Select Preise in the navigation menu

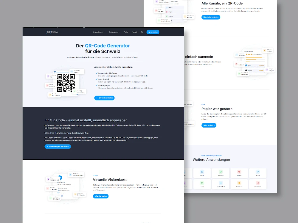126,32
